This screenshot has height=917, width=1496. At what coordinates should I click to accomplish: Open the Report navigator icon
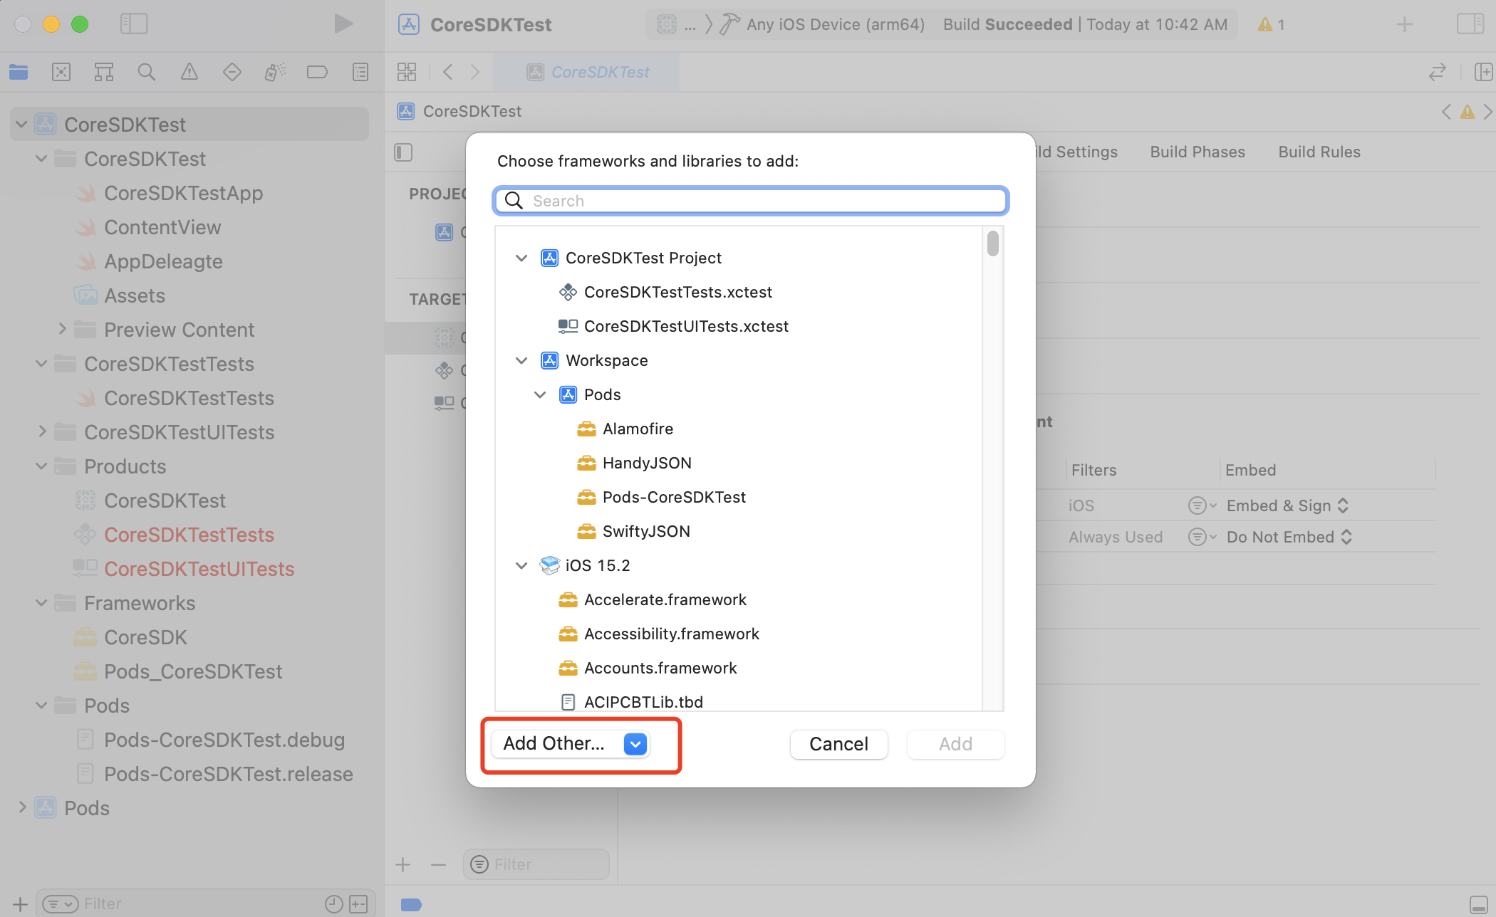tap(360, 72)
